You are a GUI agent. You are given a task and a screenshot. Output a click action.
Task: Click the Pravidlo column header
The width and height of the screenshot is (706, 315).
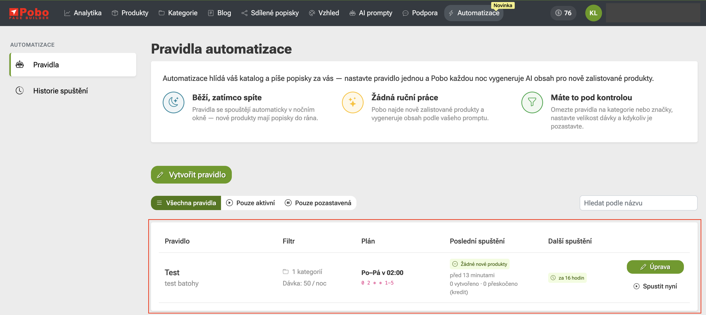pyautogui.click(x=177, y=241)
